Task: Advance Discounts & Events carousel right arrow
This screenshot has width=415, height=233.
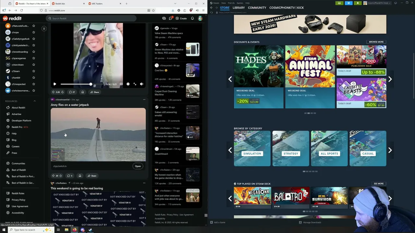Action: coord(390,79)
